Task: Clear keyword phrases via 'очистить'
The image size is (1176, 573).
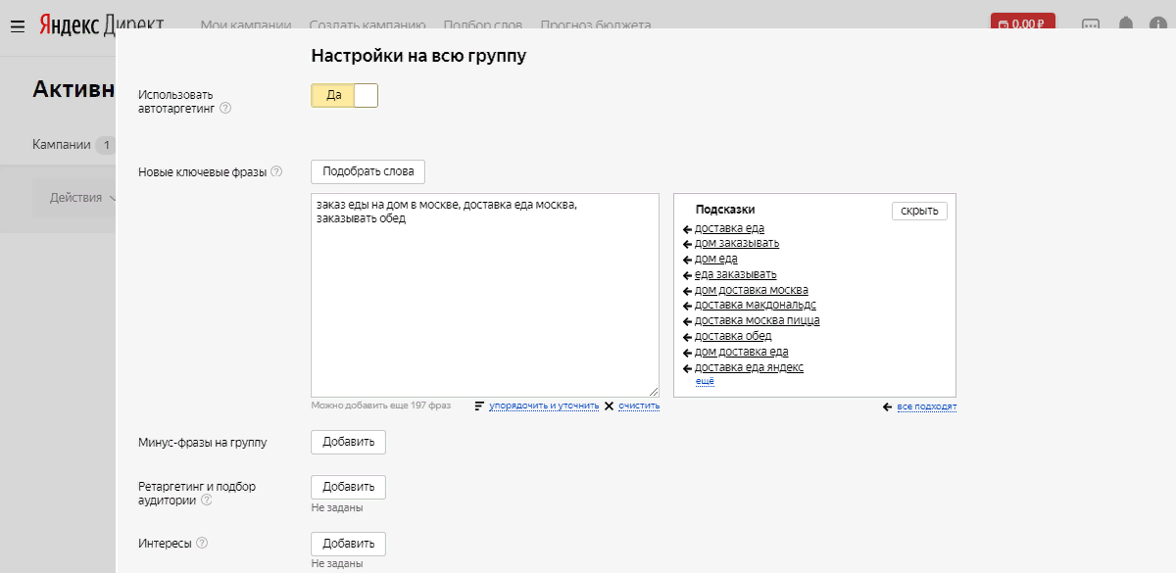Action: point(637,405)
